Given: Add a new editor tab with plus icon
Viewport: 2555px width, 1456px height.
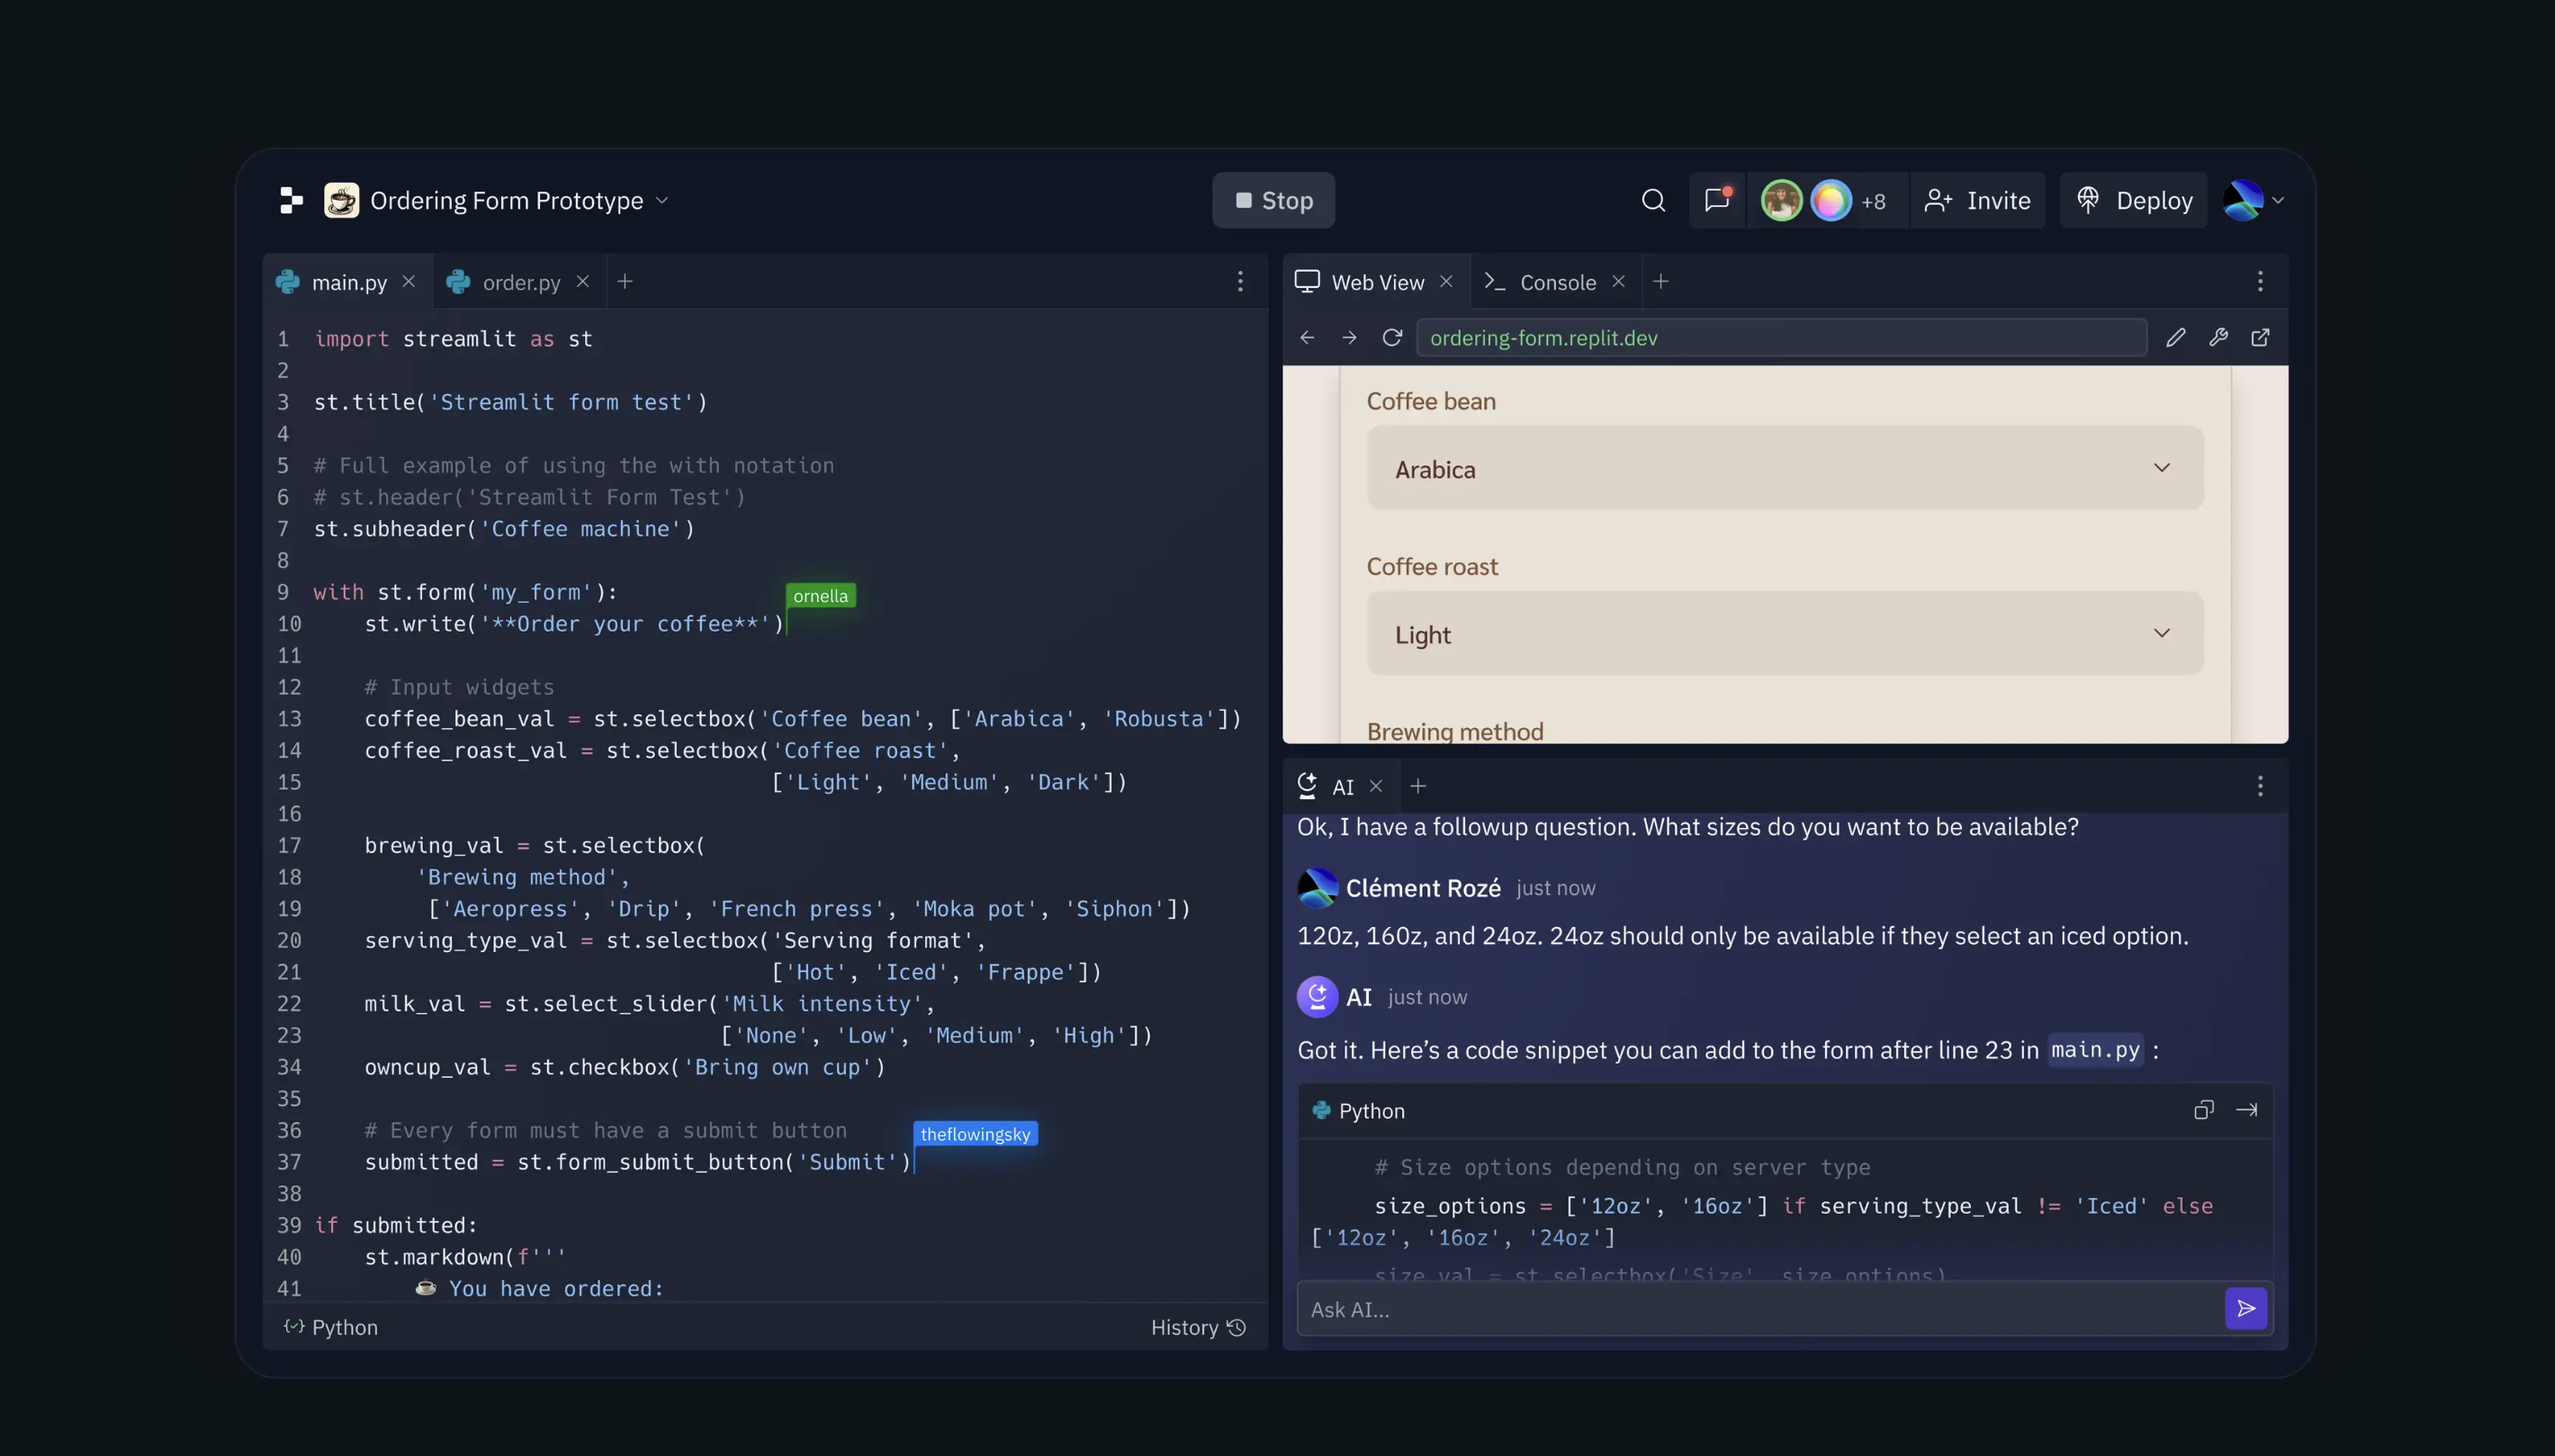Looking at the screenshot, I should tap(626, 281).
